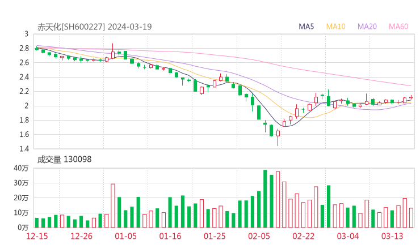
Task: Click the 3 price axis value at top
Action: click(26, 34)
